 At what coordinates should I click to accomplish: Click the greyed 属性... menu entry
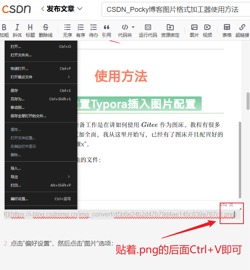41,129
